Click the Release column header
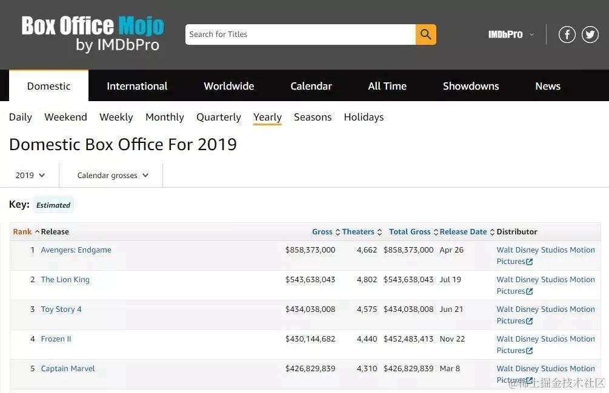 click(55, 231)
